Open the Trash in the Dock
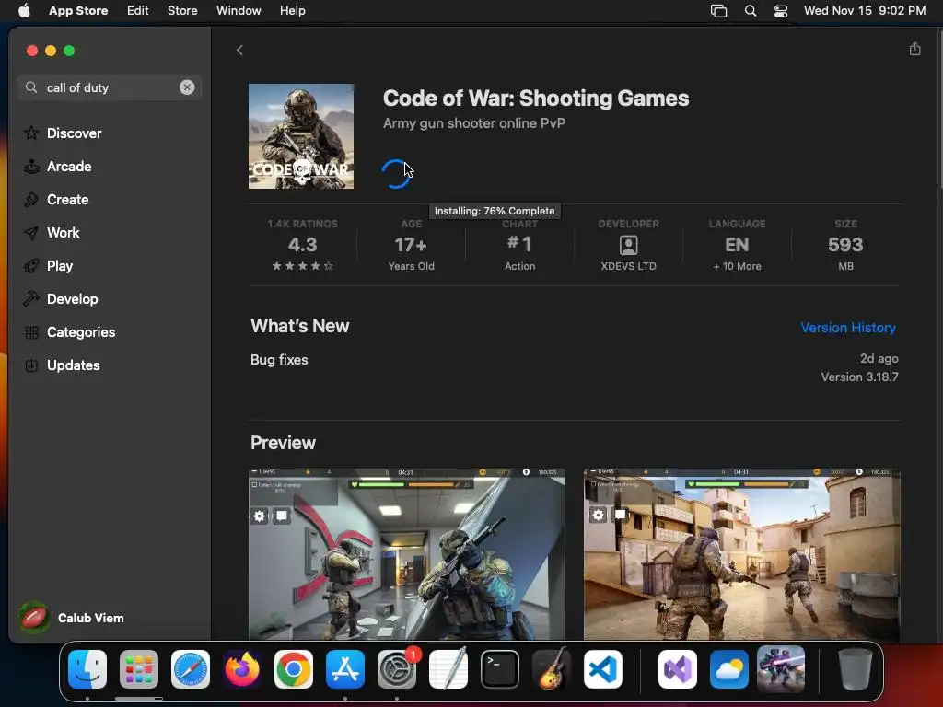This screenshot has height=707, width=943. 856,669
